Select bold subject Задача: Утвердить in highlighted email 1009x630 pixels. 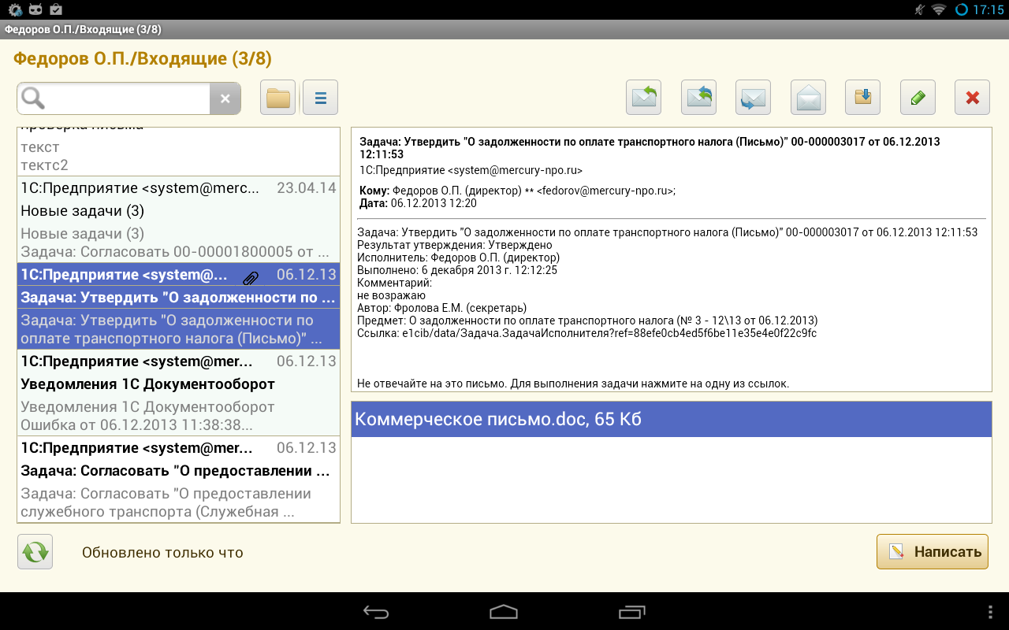pyautogui.click(x=178, y=298)
